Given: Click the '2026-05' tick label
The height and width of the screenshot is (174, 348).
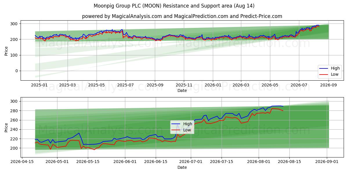Looking at the screenshot, I should click(270, 85).
